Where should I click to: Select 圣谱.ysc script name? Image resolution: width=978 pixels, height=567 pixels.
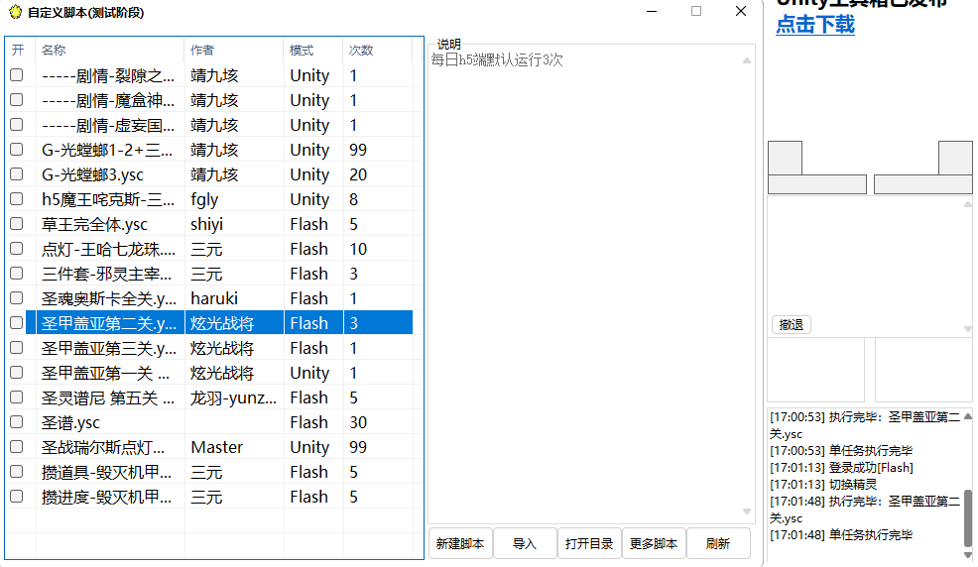pyautogui.click(x=70, y=422)
